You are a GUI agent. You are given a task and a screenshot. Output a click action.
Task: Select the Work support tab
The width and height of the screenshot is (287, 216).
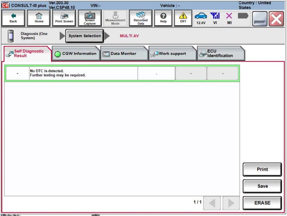[172, 53]
